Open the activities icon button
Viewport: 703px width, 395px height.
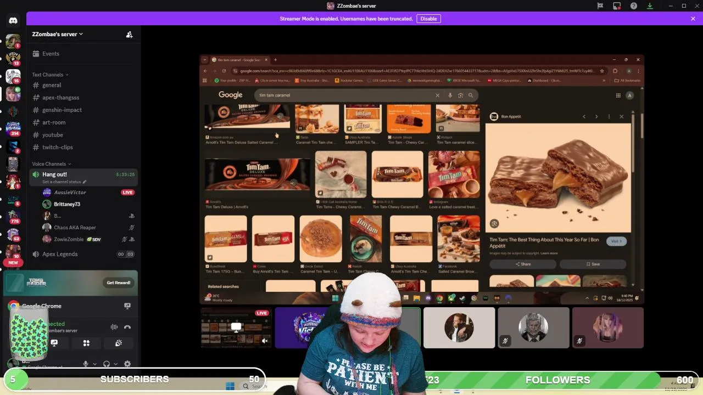coord(86,343)
